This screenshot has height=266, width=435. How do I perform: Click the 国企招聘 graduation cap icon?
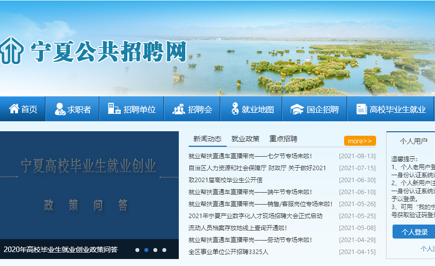[297, 109]
